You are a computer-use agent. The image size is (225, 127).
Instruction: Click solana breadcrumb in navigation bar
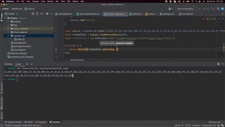click(5, 9)
